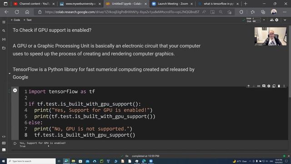Screen dimensions: 291x164
Task: Add a new Code cell
Action: [15, 20]
